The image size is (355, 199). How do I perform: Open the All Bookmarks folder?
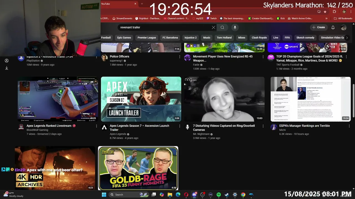[x=343, y=19]
